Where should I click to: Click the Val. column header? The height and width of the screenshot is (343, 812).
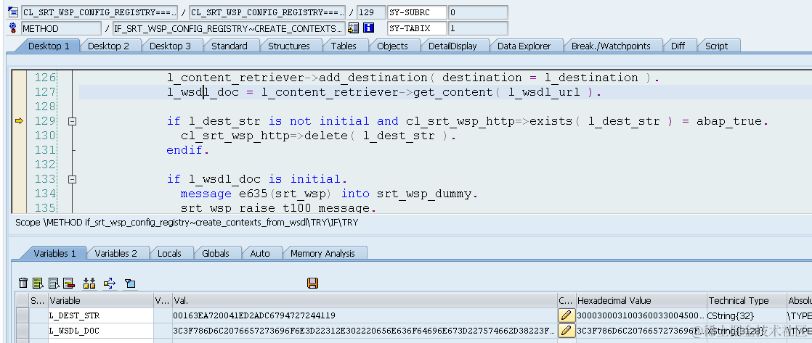(365, 300)
